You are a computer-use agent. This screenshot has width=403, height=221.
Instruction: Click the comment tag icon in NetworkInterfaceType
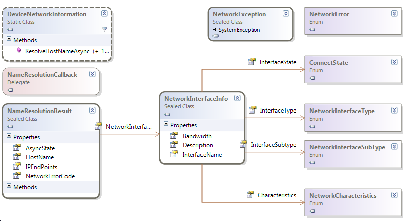point(312,127)
